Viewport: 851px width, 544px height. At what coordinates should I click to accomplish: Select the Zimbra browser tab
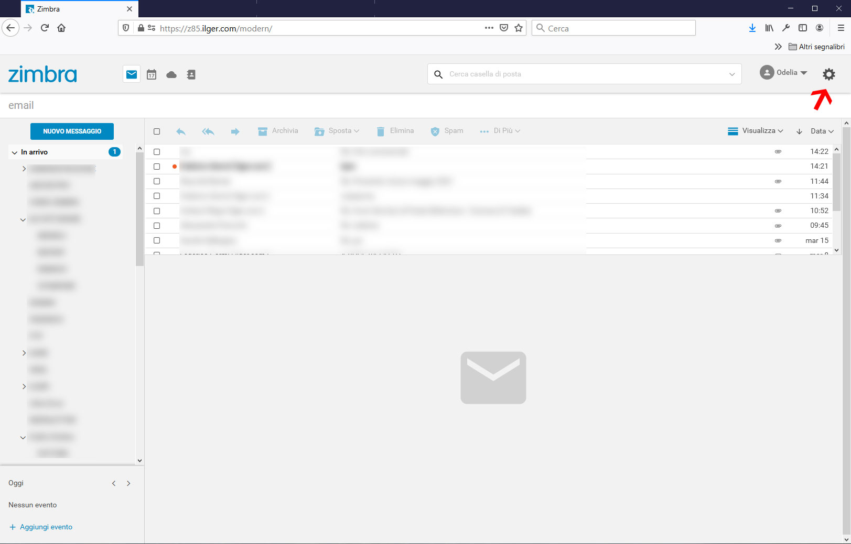(80, 9)
